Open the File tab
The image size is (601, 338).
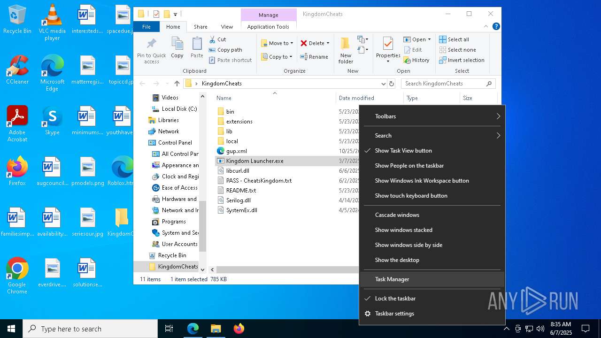click(146, 27)
